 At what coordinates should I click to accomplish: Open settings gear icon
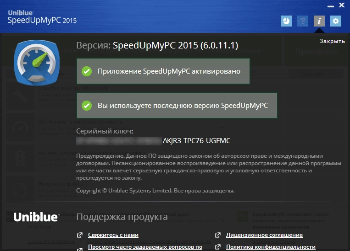point(335,21)
